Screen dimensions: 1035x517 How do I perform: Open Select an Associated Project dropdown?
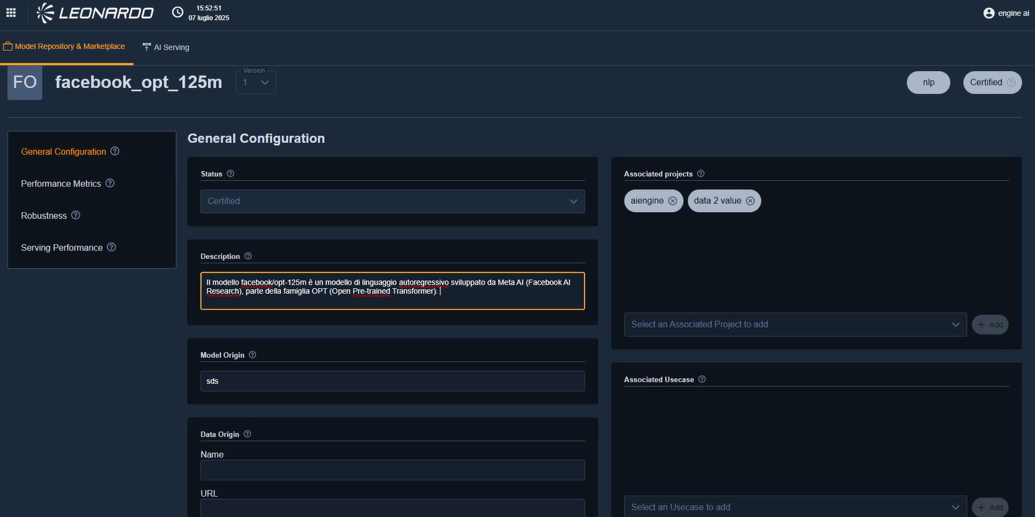click(x=795, y=324)
